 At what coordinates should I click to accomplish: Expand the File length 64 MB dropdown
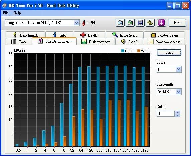pos(178,92)
